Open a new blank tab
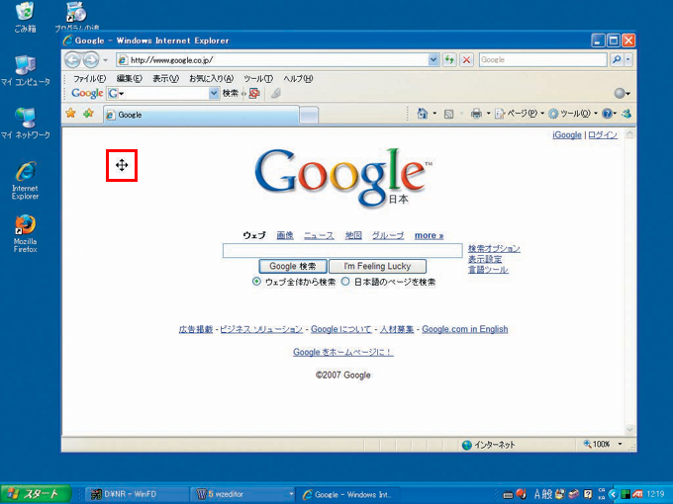 (x=309, y=116)
